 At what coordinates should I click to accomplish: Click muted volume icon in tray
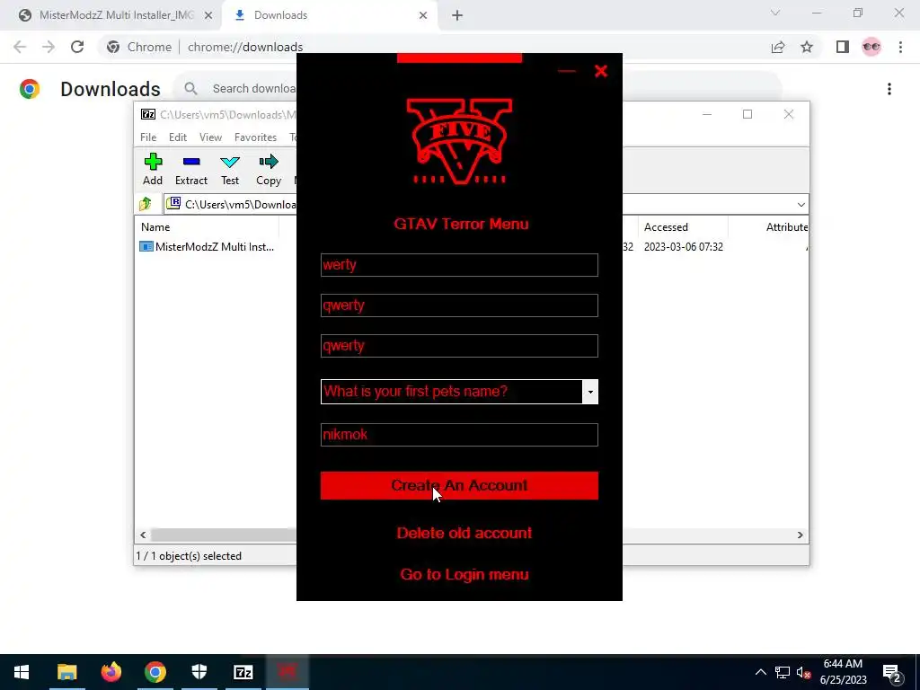click(804, 672)
